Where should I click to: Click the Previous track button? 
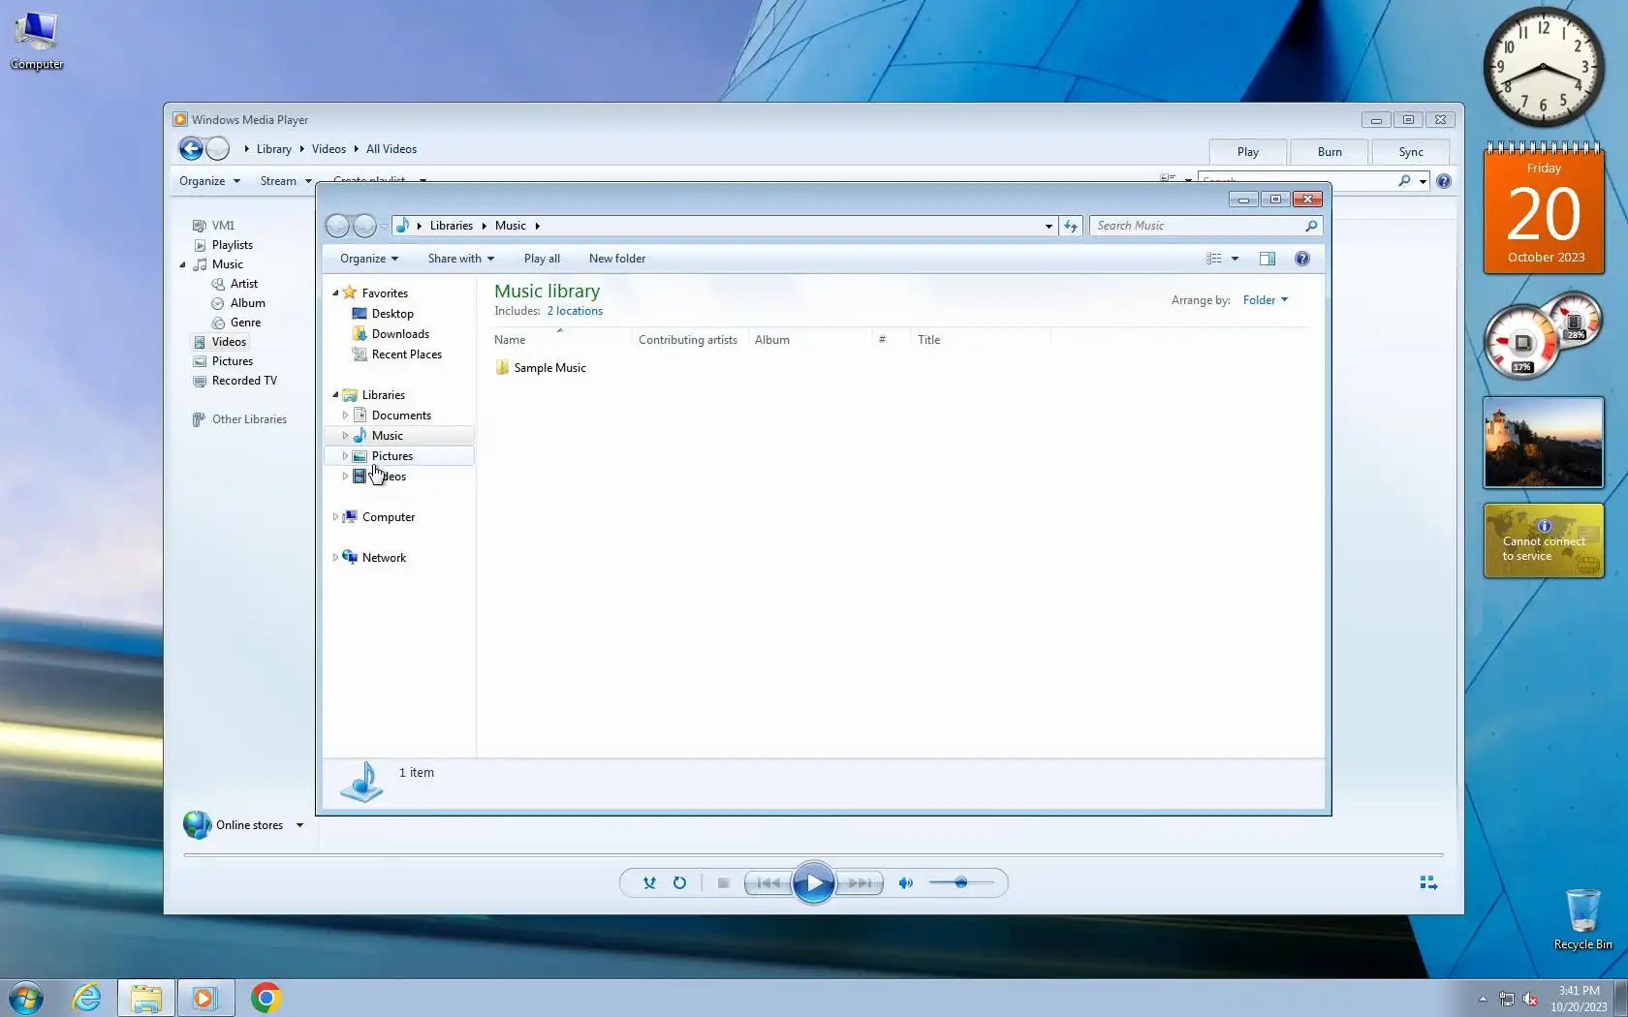(767, 882)
